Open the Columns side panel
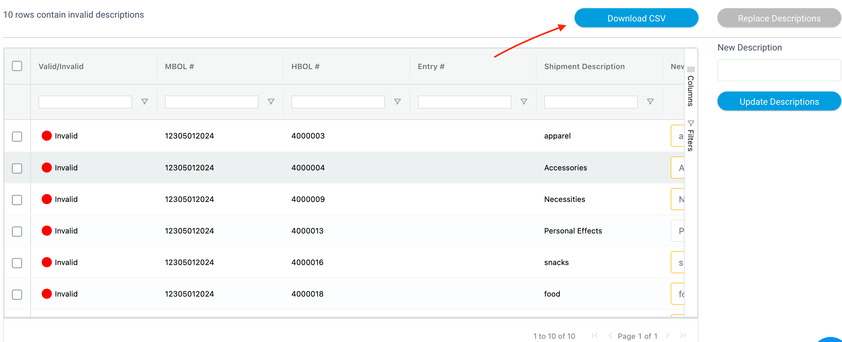The image size is (842, 342). [691, 86]
